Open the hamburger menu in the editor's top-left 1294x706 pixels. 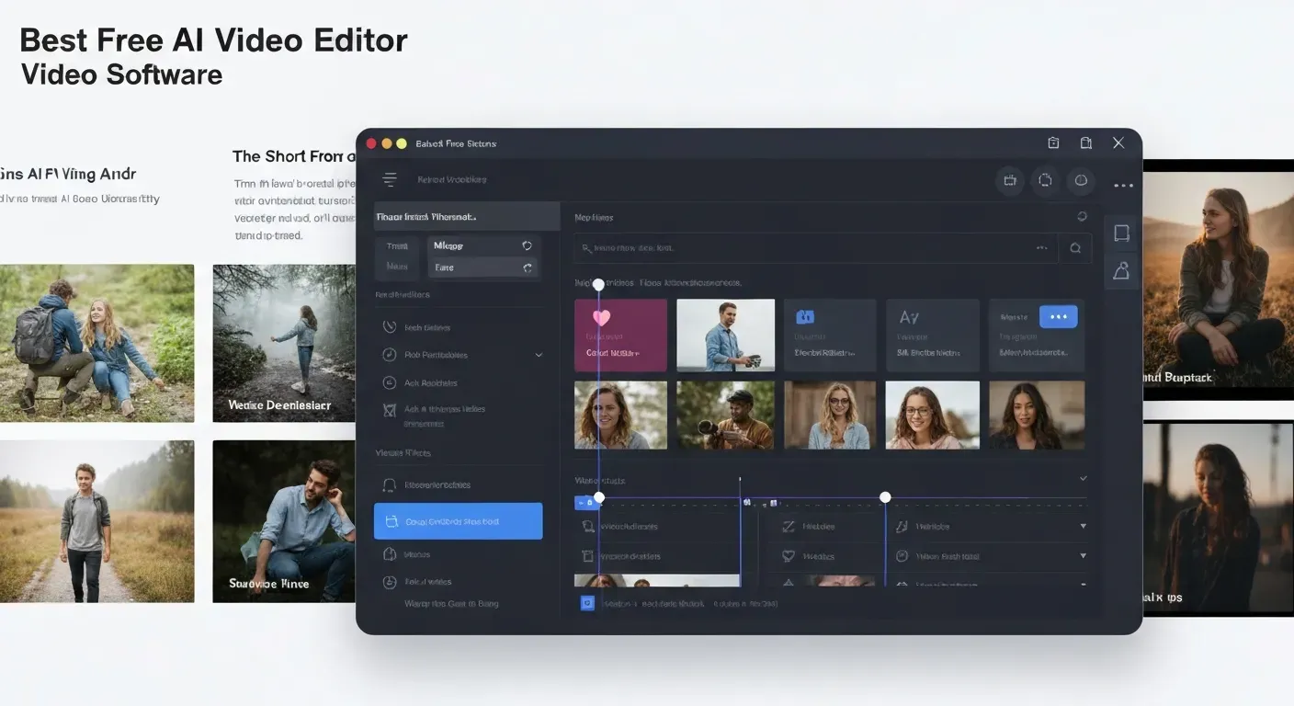[390, 179]
